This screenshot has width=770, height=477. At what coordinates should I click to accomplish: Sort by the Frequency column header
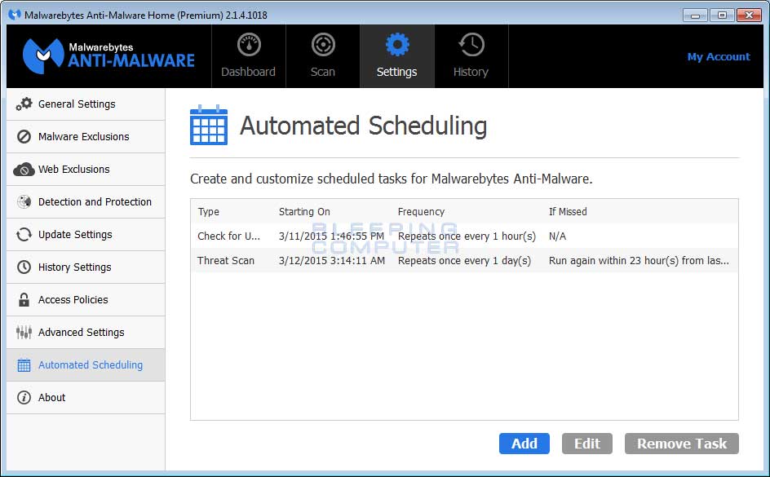(421, 211)
